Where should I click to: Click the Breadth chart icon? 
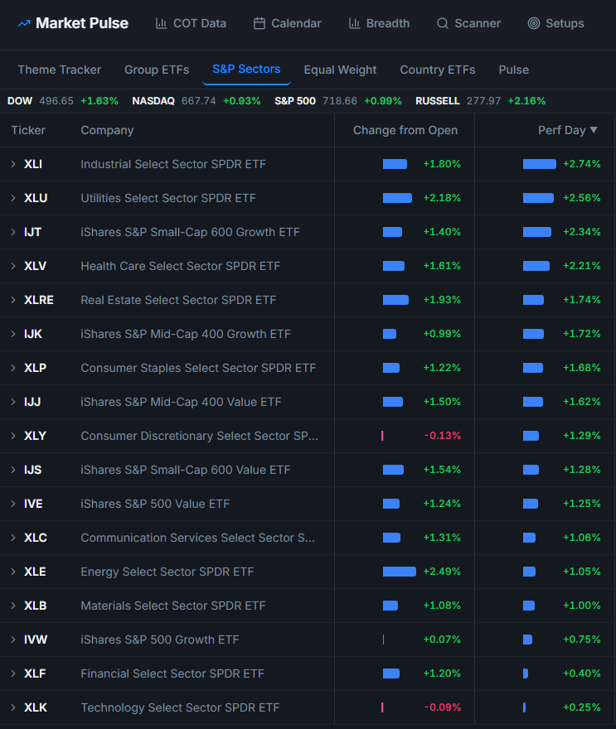pos(354,23)
